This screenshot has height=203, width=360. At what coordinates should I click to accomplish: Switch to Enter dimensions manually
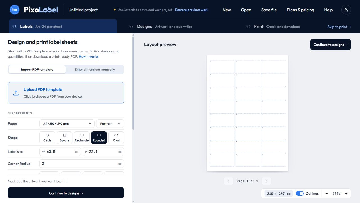[x=95, y=70]
